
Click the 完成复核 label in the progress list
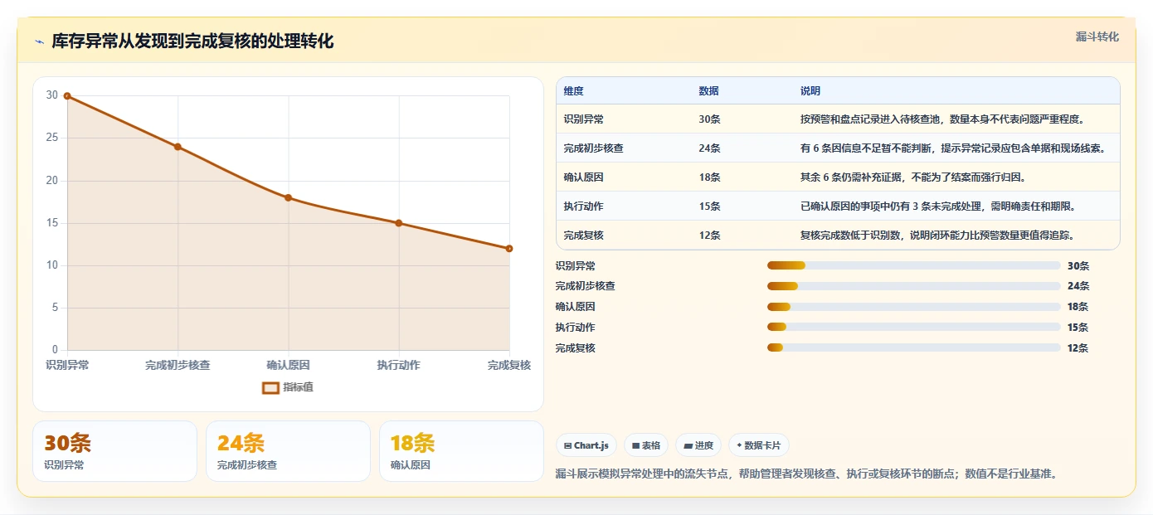click(576, 348)
